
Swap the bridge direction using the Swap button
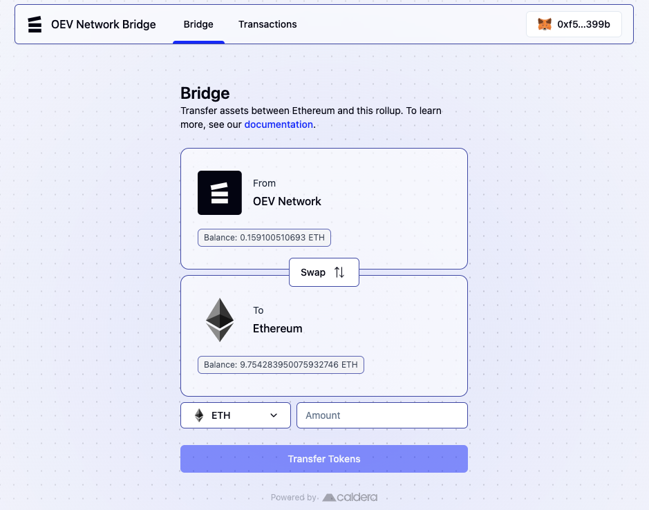323,272
